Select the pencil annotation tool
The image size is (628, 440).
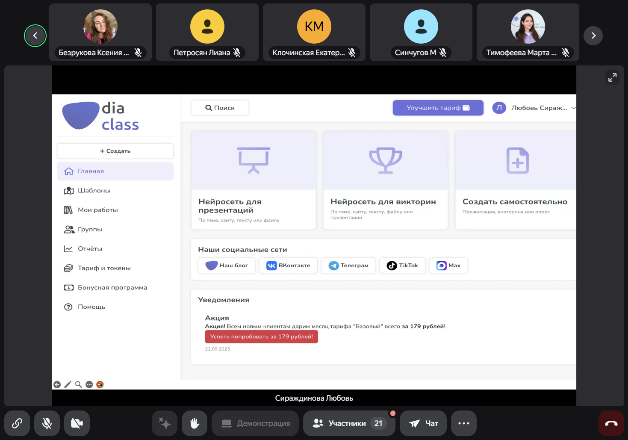(x=68, y=384)
